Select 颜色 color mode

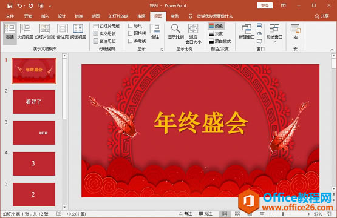216,26
